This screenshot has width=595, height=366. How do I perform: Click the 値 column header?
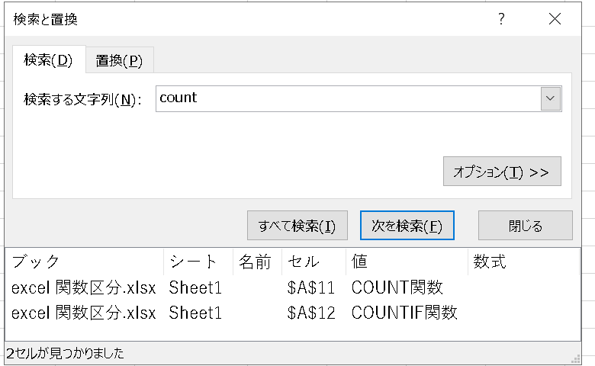coord(407,262)
